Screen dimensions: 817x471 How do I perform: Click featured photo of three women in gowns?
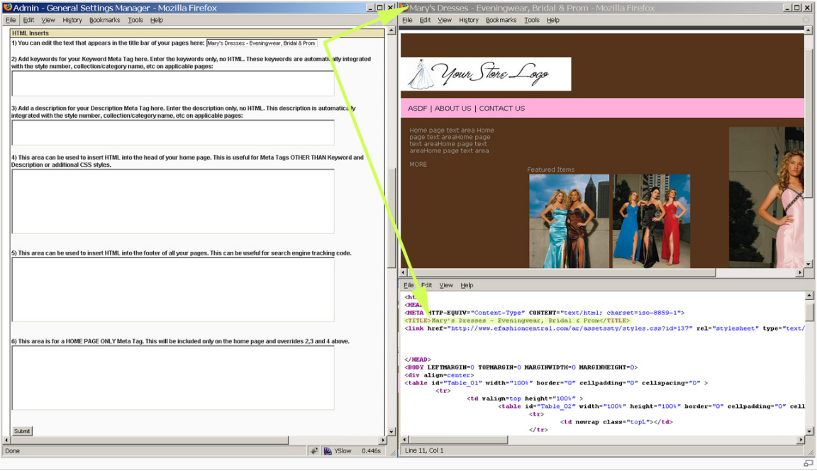(651, 221)
